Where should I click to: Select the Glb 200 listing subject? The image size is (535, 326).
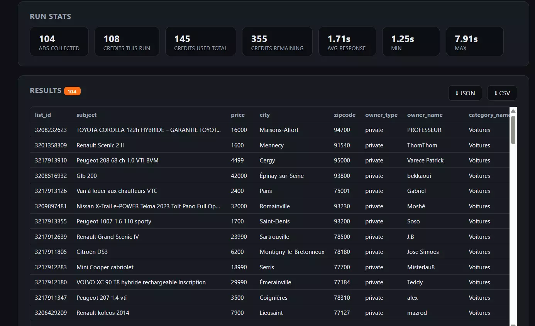click(x=86, y=176)
